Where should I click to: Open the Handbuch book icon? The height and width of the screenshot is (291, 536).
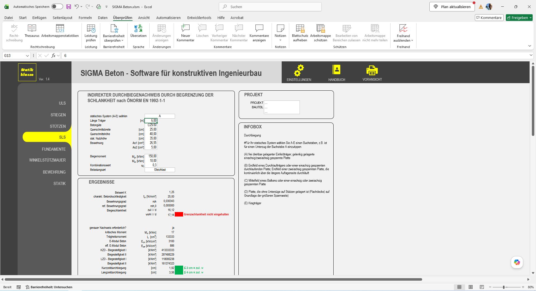(x=336, y=70)
